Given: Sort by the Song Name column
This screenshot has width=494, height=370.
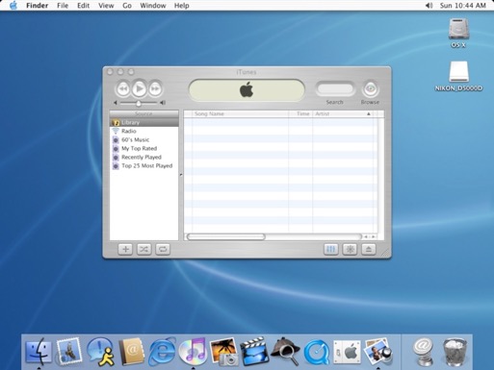Looking at the screenshot, I should tap(240, 113).
